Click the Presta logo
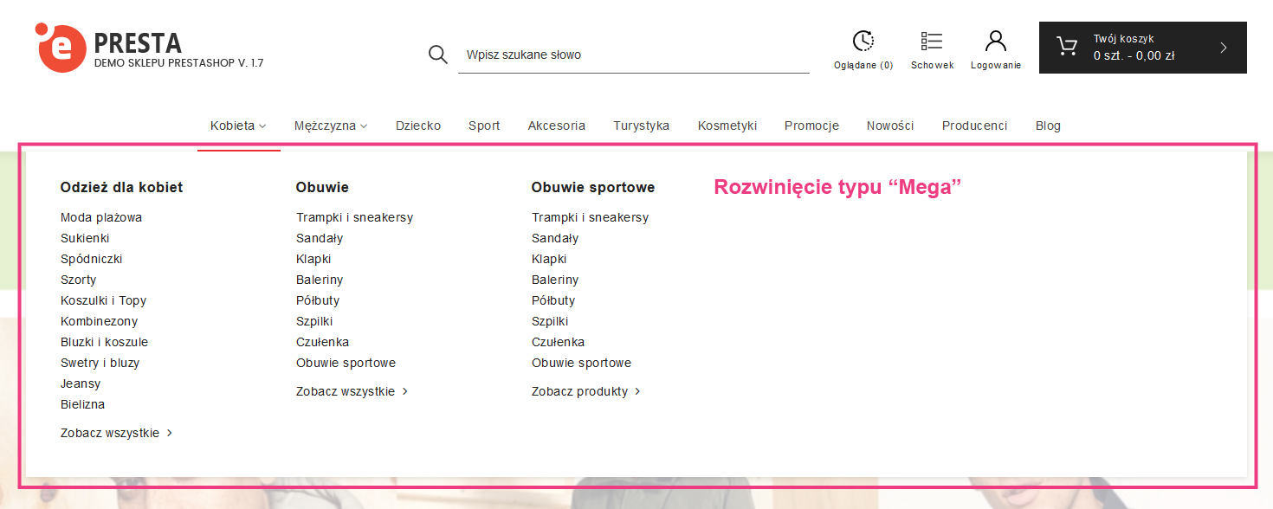This screenshot has width=1273, height=509. coord(61,48)
